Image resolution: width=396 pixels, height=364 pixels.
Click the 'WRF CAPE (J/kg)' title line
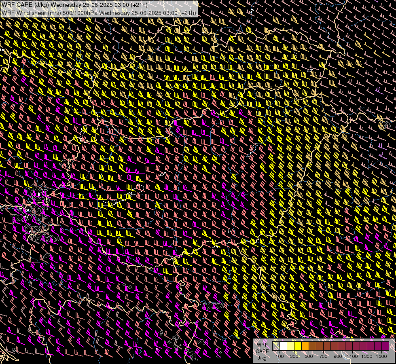(74, 5)
